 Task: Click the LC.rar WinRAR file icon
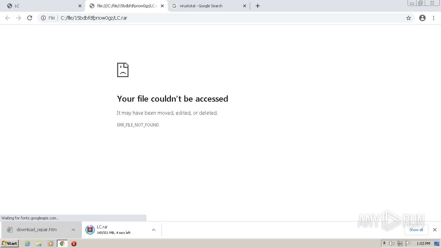[90, 230]
